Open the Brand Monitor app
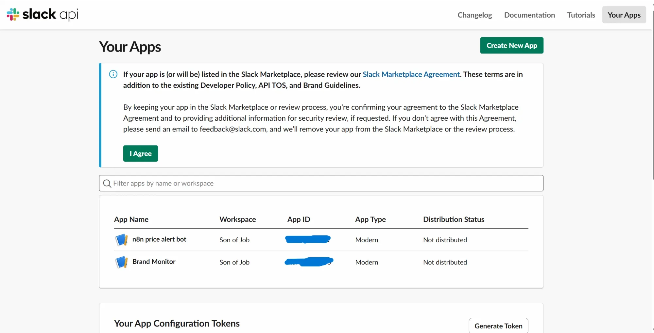The height and width of the screenshot is (333, 654). point(154,262)
